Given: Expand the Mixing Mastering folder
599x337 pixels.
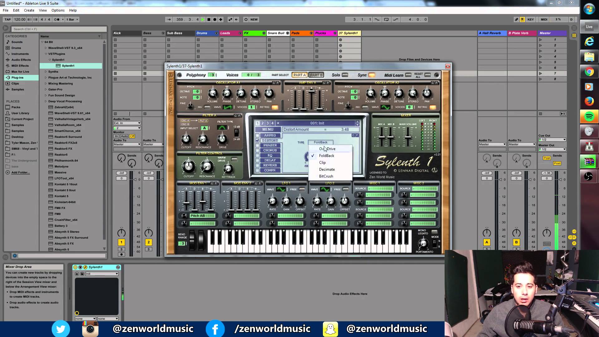Looking at the screenshot, I should click(x=46, y=84).
